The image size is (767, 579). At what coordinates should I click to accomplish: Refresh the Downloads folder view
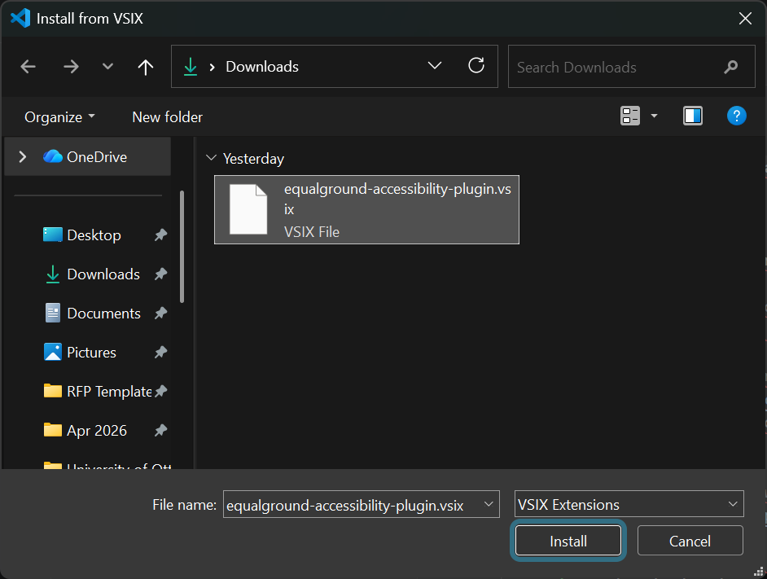click(476, 66)
